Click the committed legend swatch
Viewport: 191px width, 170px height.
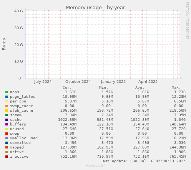tap(7, 143)
